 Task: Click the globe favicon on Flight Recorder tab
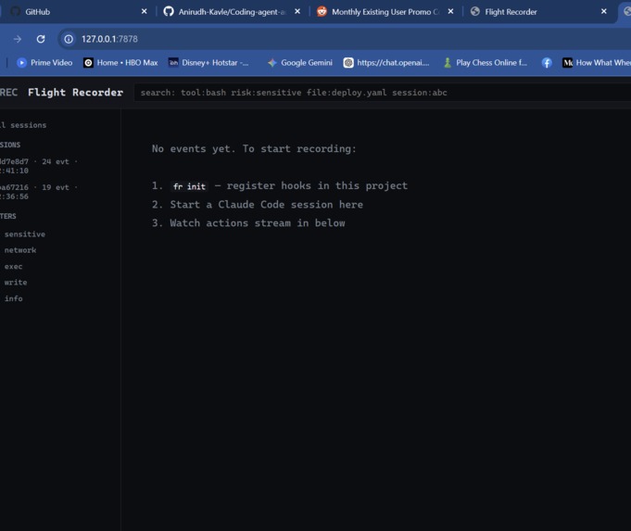(474, 11)
